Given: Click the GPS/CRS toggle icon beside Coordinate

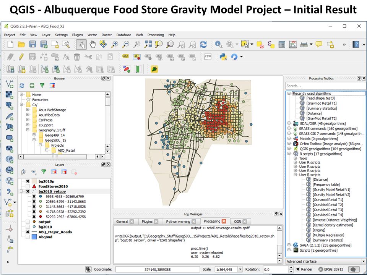Looking at the screenshot, I should 88,269.
